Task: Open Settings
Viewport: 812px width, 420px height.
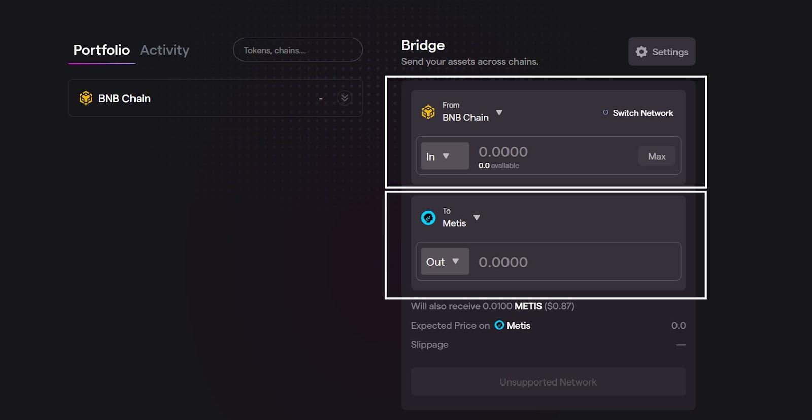Action: tap(662, 51)
